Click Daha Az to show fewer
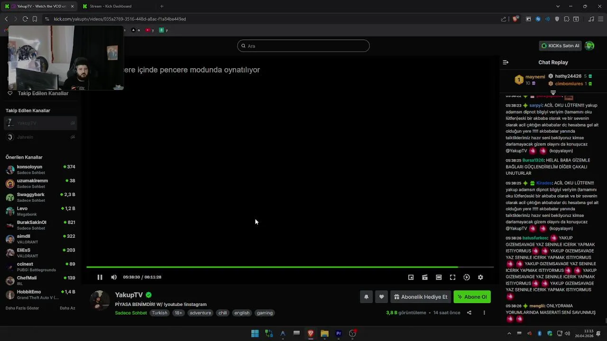This screenshot has width=607, height=341. point(67,308)
